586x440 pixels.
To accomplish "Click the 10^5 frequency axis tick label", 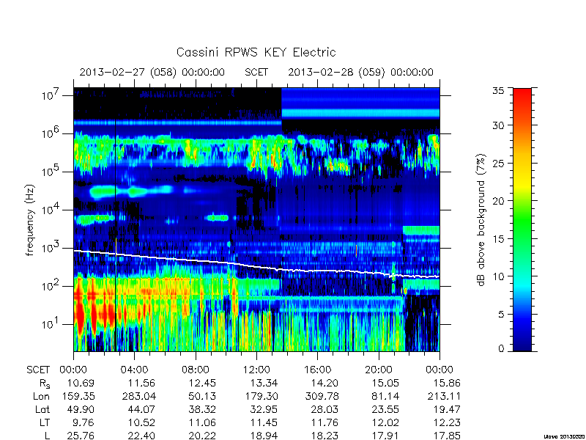I will (x=50, y=171).
